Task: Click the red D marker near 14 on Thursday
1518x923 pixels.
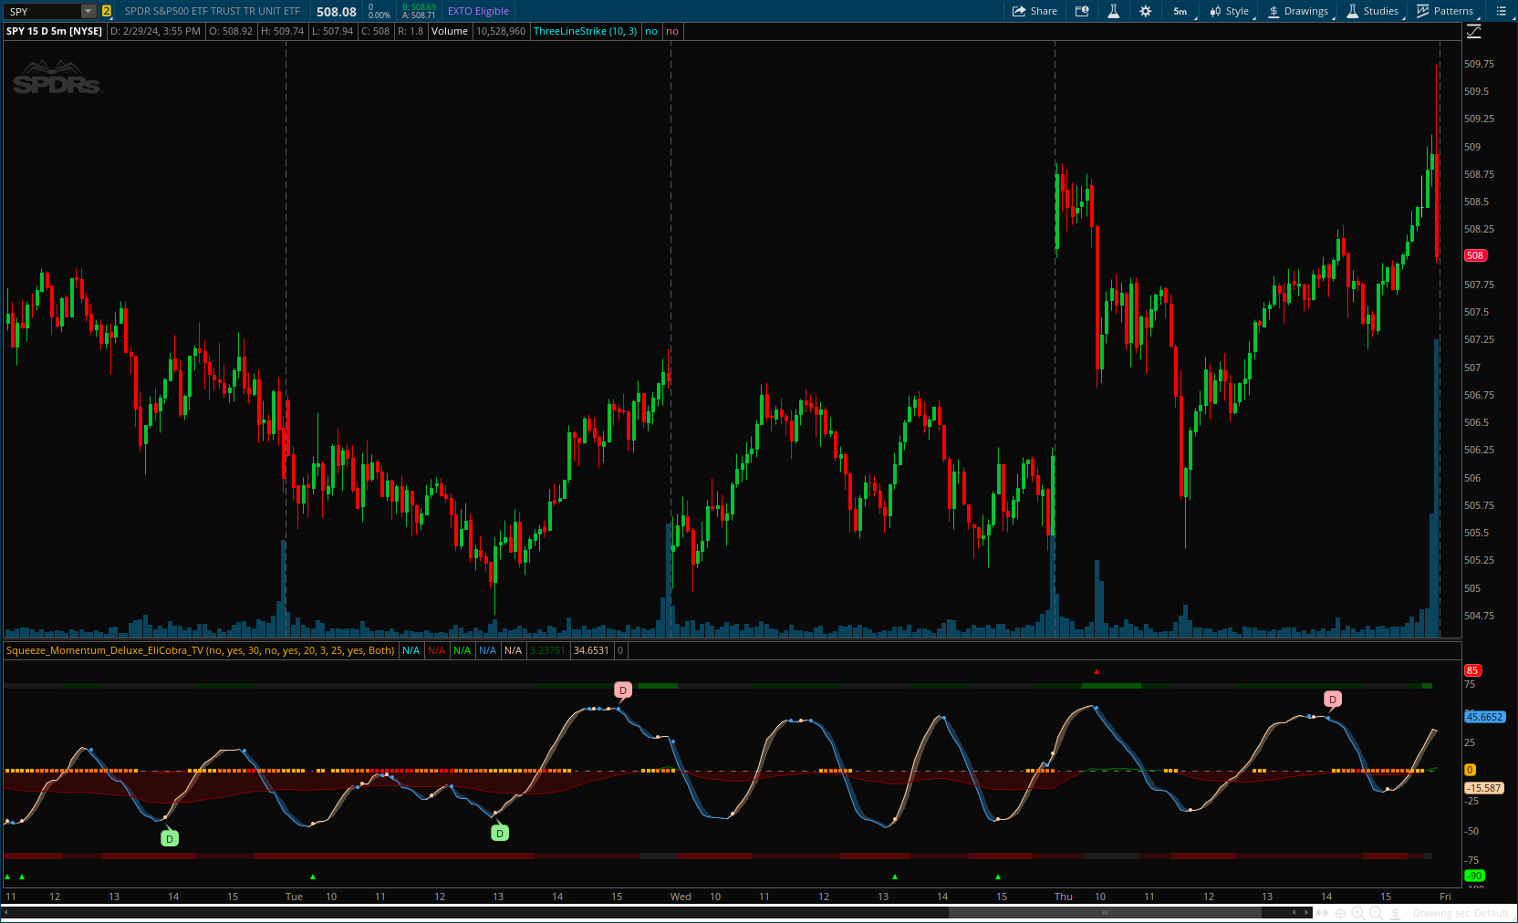Action: click(x=1333, y=700)
